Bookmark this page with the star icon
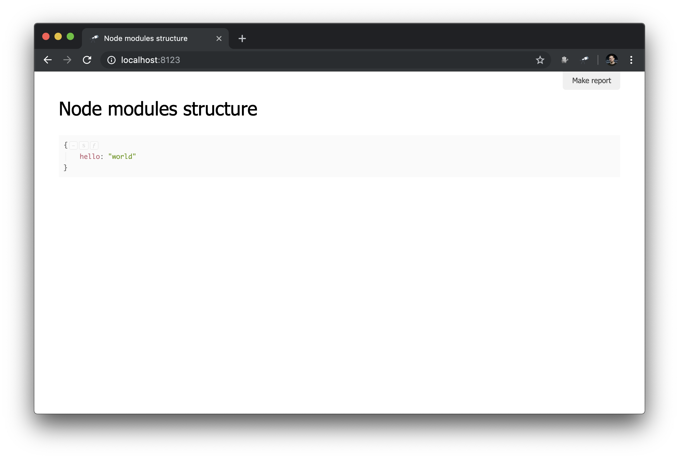 coord(540,60)
